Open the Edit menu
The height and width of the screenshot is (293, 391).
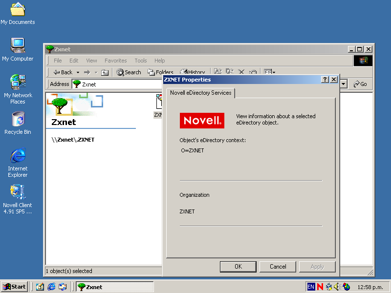pos(74,61)
